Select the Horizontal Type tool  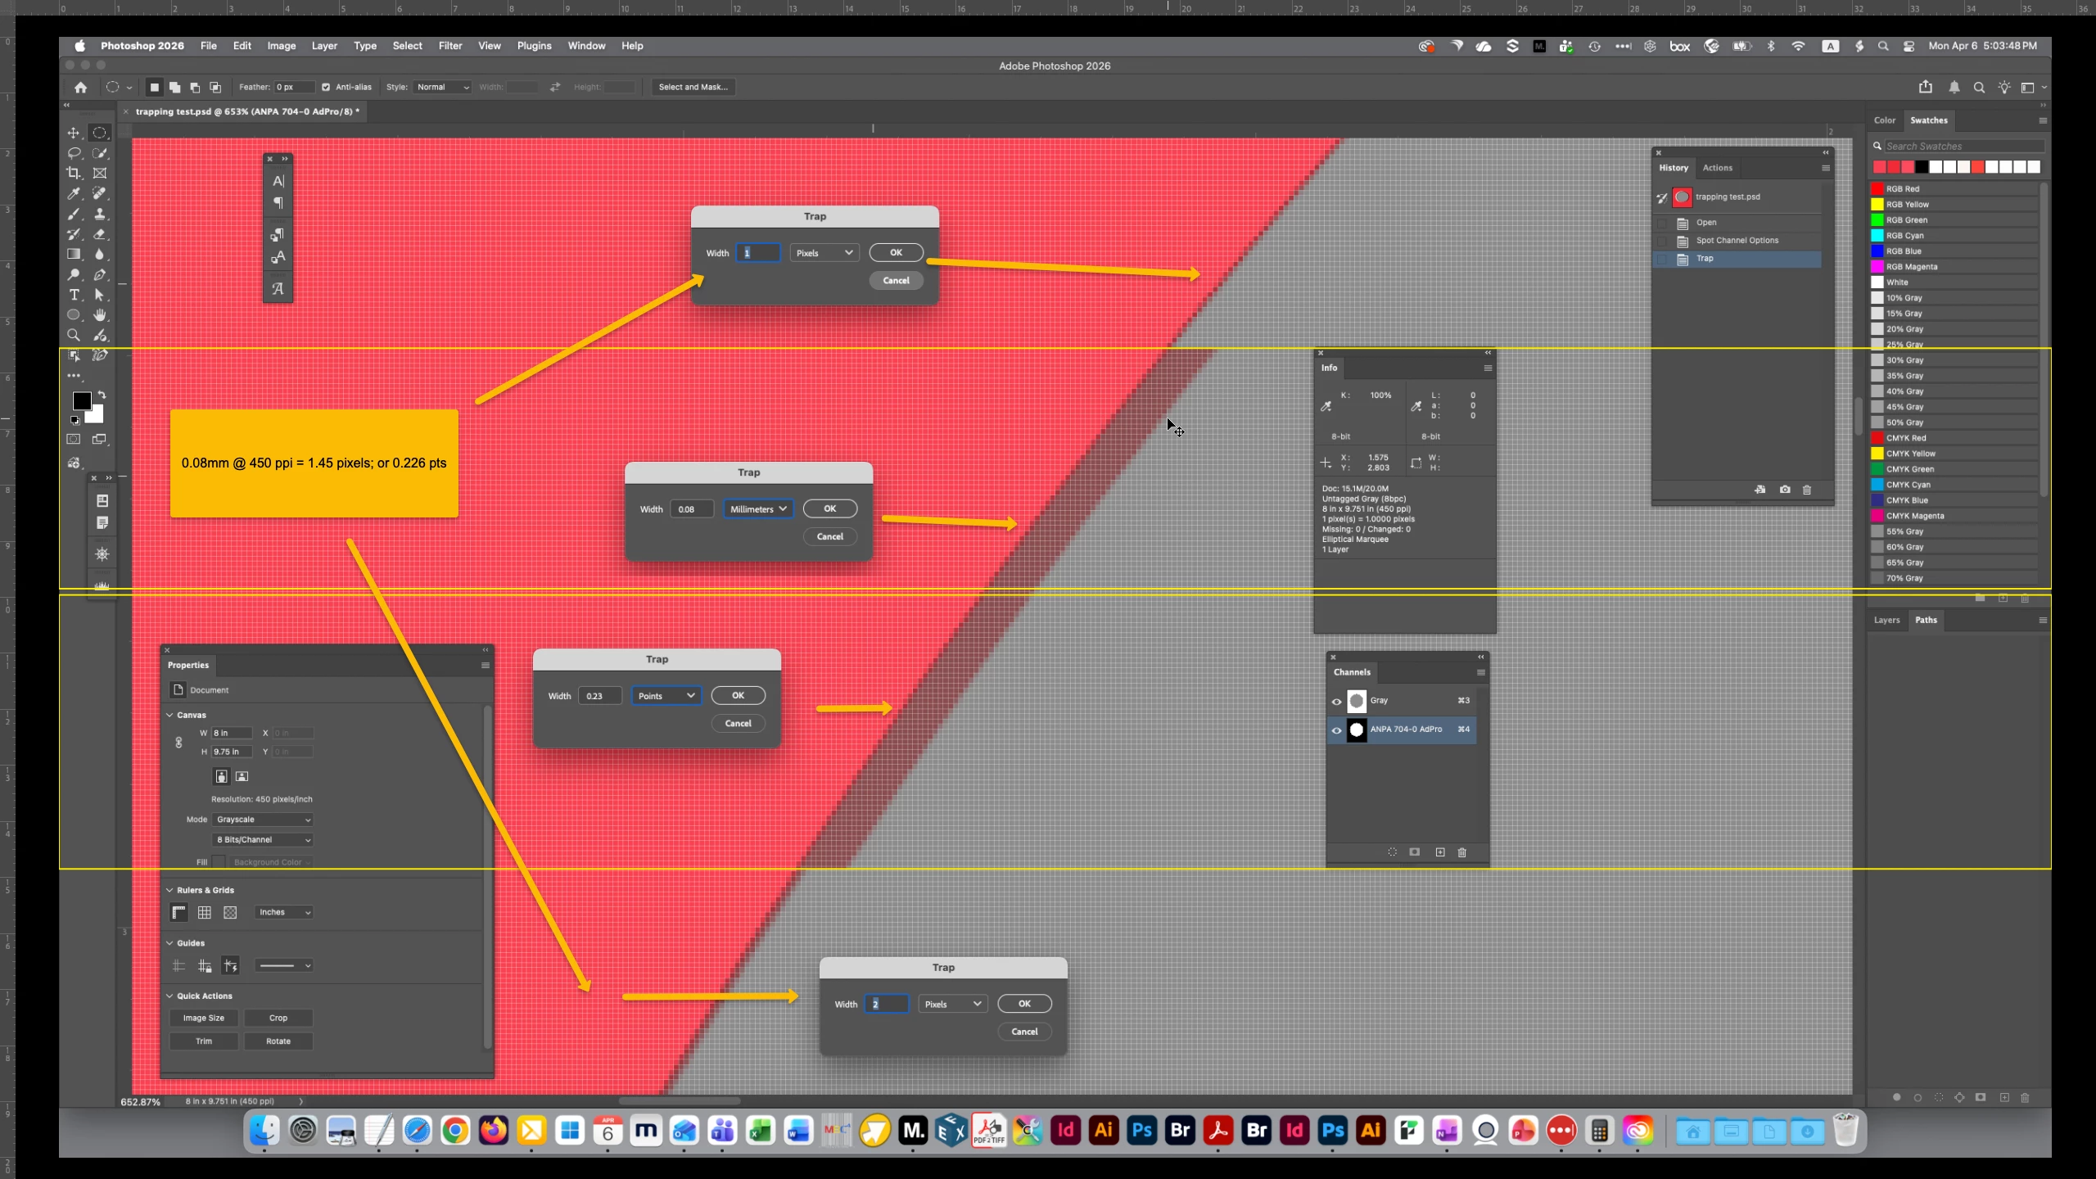[x=74, y=295]
